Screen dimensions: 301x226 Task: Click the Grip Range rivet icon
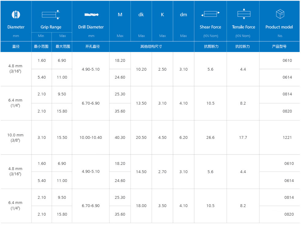click(51, 14)
